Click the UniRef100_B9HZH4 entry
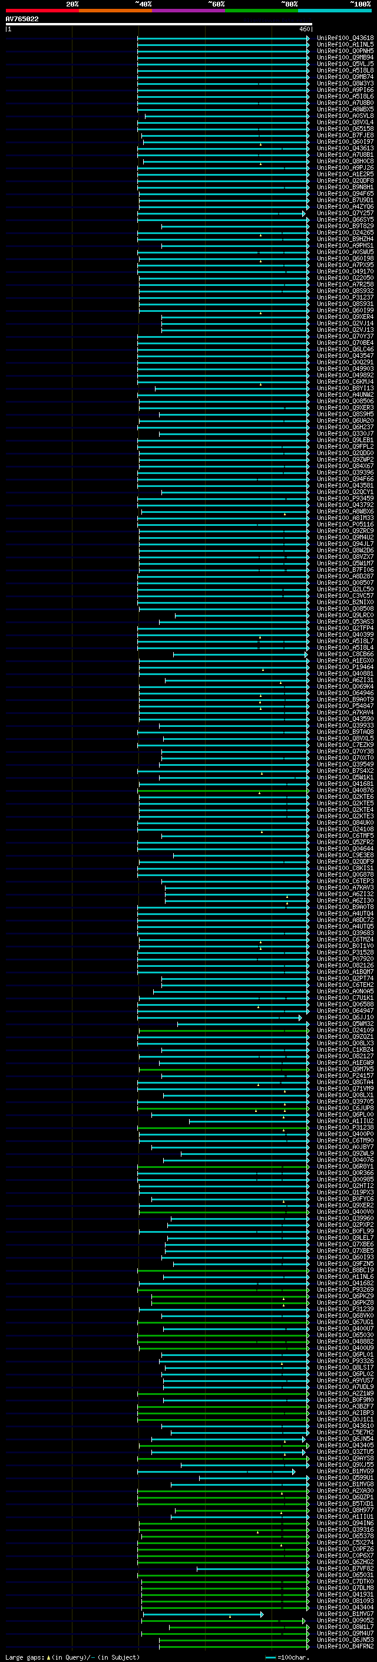This screenshot has height=1662, width=377. click(345, 239)
